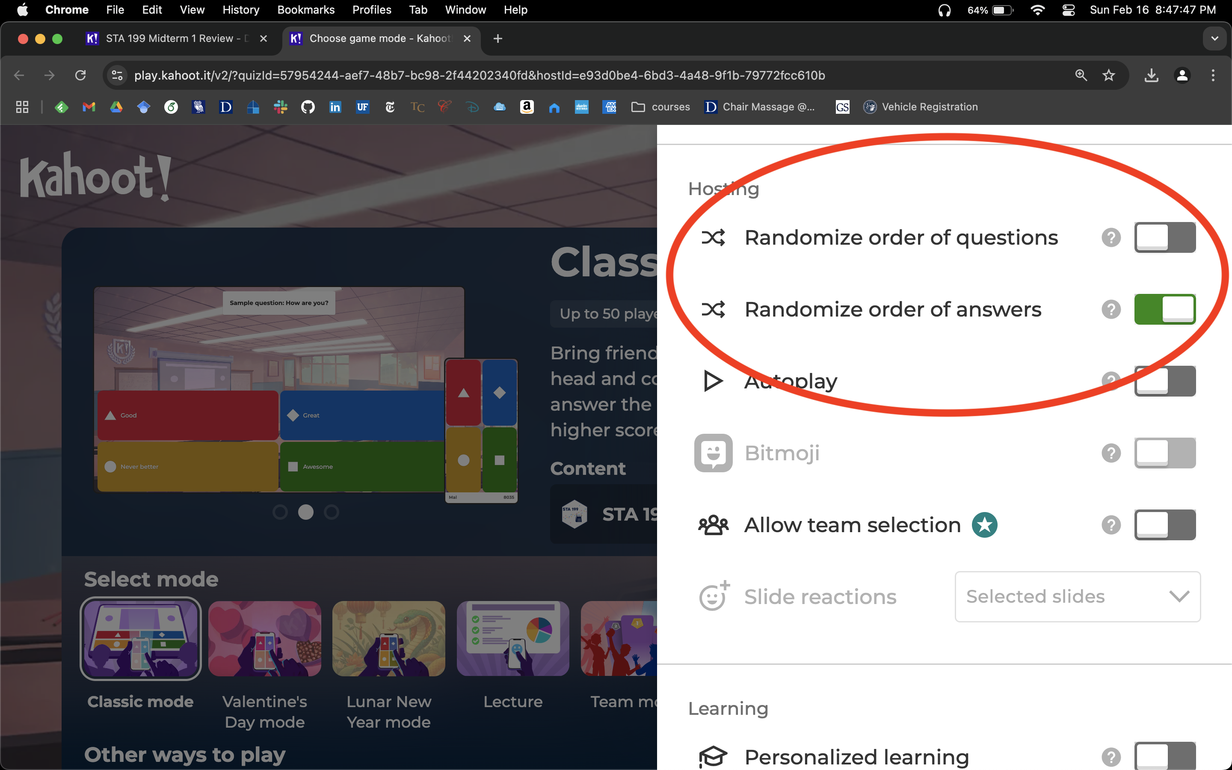Reload the Kahoot page
Screen dimensions: 1232x770
tap(80, 75)
